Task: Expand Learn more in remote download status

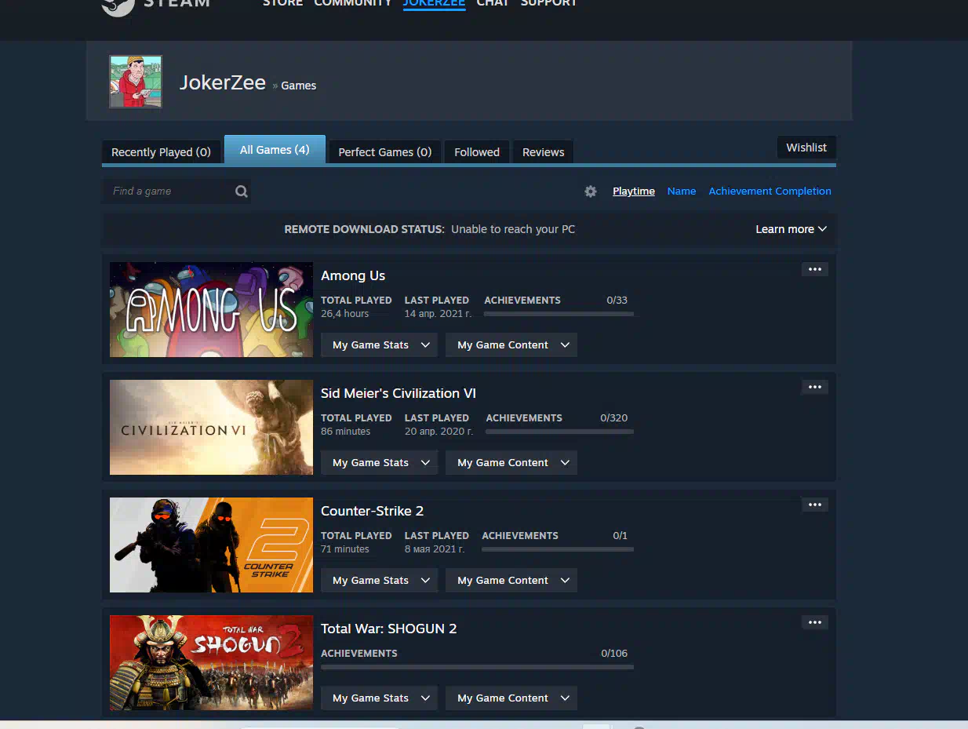Action: pos(791,229)
